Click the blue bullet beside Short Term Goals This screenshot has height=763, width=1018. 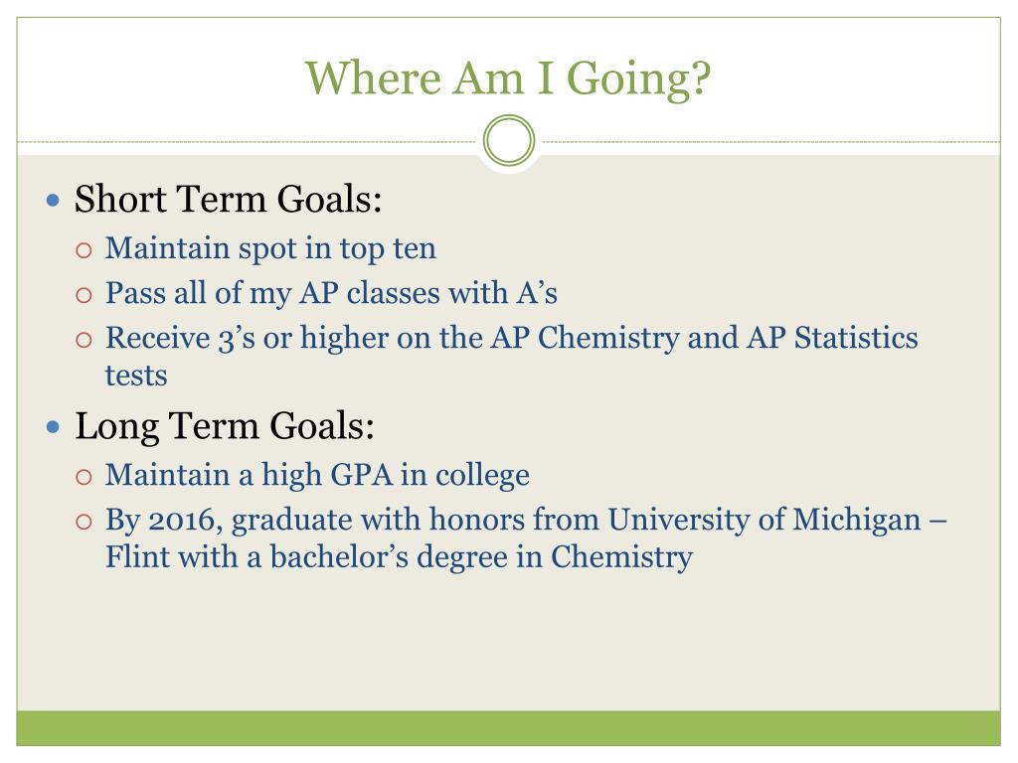tap(54, 200)
